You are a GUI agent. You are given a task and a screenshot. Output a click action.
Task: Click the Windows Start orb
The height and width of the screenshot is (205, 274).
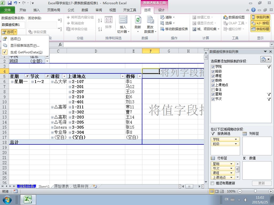tap(7, 200)
